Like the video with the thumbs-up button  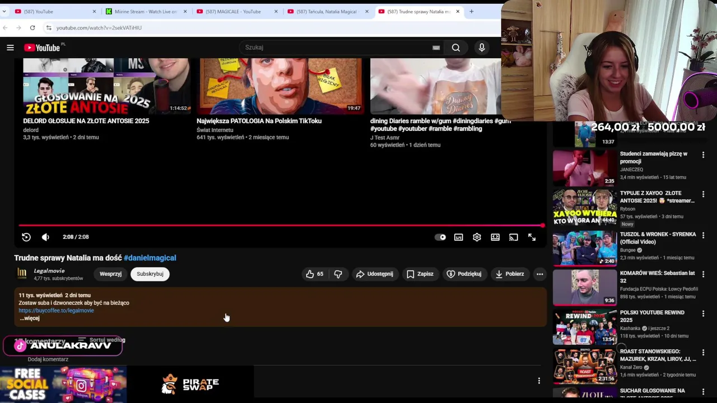click(x=314, y=274)
